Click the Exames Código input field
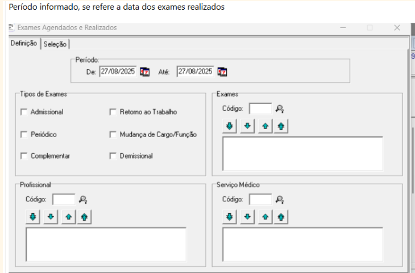The width and height of the screenshot is (415, 273). click(x=260, y=109)
